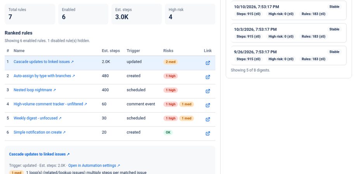Click the OK status badge

click(x=168, y=132)
